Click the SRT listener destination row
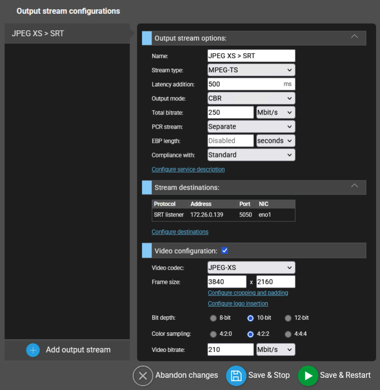380x390 pixels. [223, 214]
